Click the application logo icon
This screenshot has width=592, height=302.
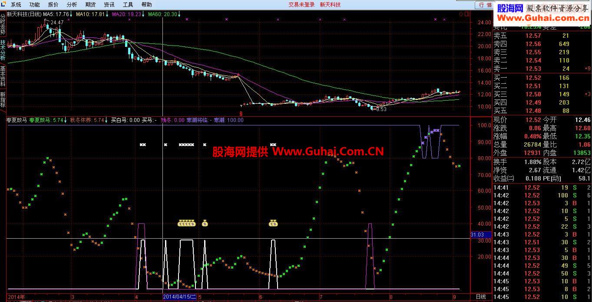click(4, 4)
